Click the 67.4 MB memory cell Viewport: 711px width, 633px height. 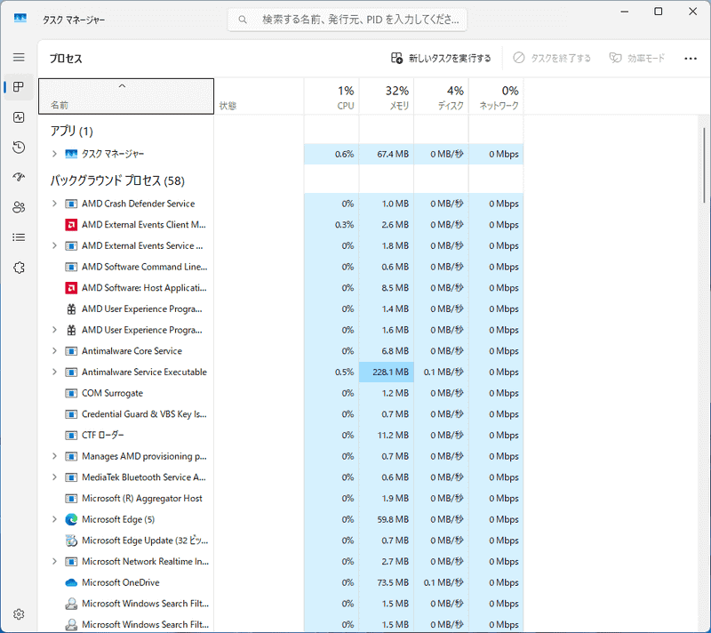pos(387,154)
